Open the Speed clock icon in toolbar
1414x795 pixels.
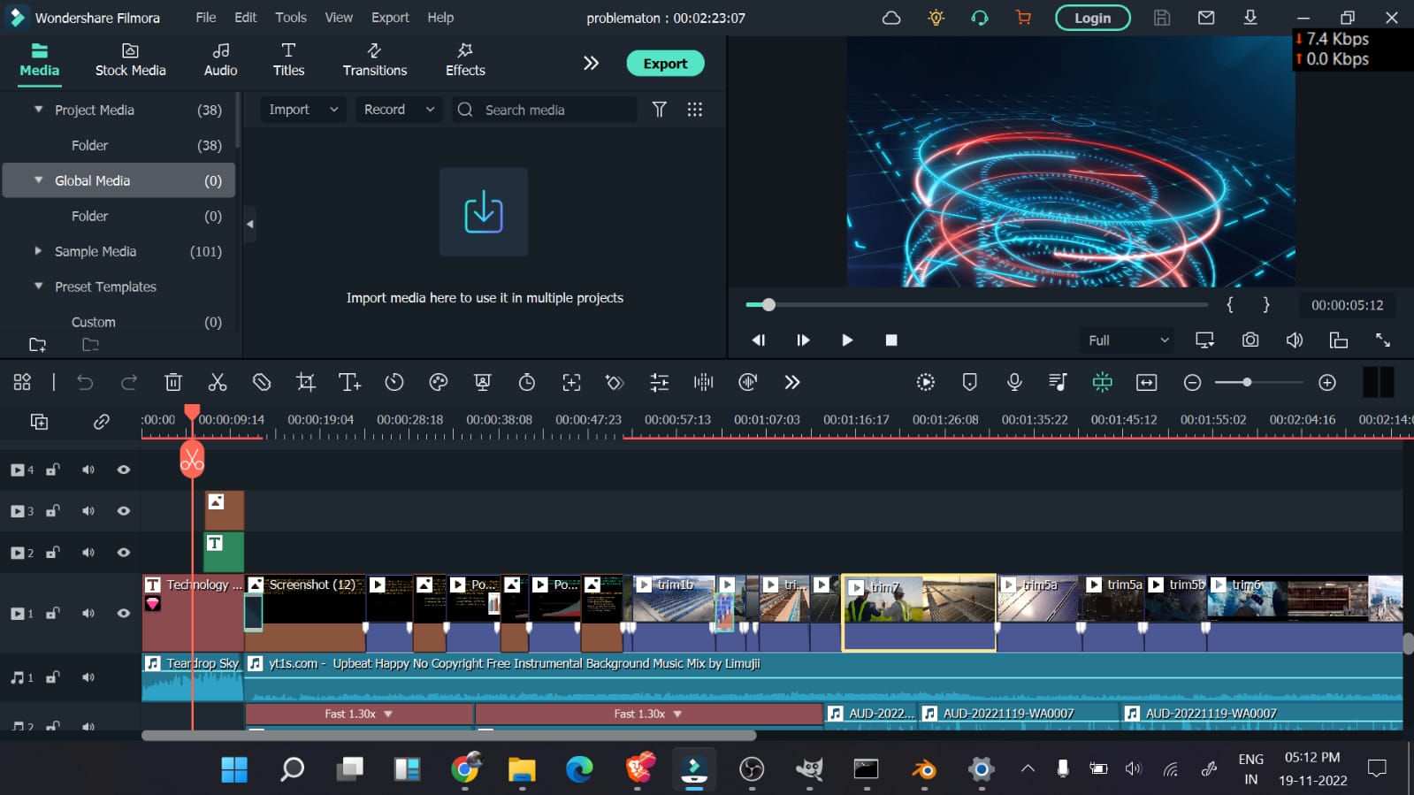click(x=394, y=382)
